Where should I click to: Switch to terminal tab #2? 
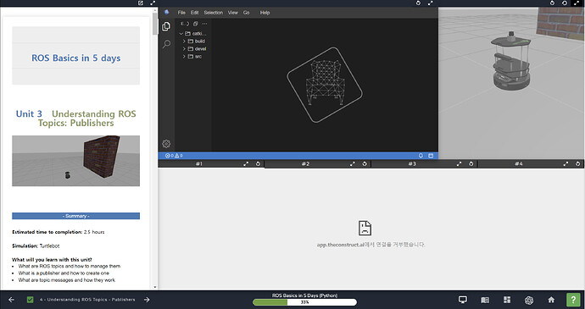coord(305,163)
